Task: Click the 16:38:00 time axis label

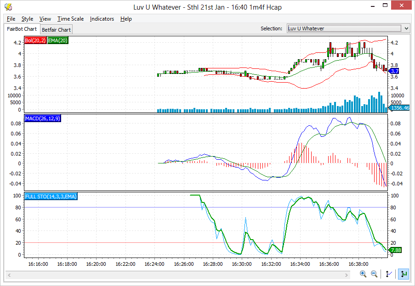Action: pos(358,264)
